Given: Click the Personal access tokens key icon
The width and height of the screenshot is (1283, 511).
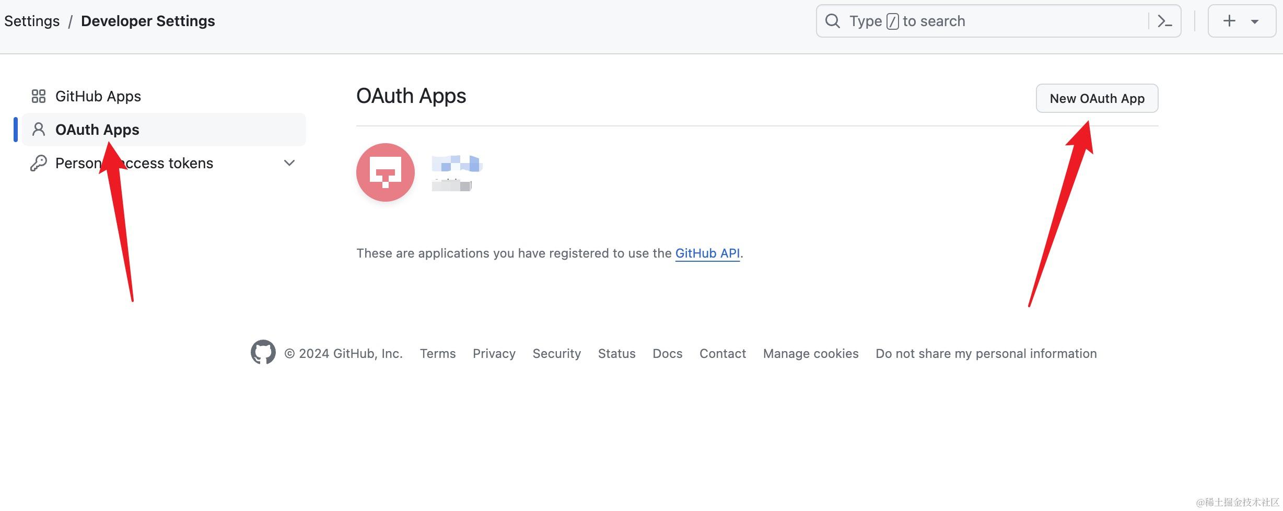Looking at the screenshot, I should 39,163.
